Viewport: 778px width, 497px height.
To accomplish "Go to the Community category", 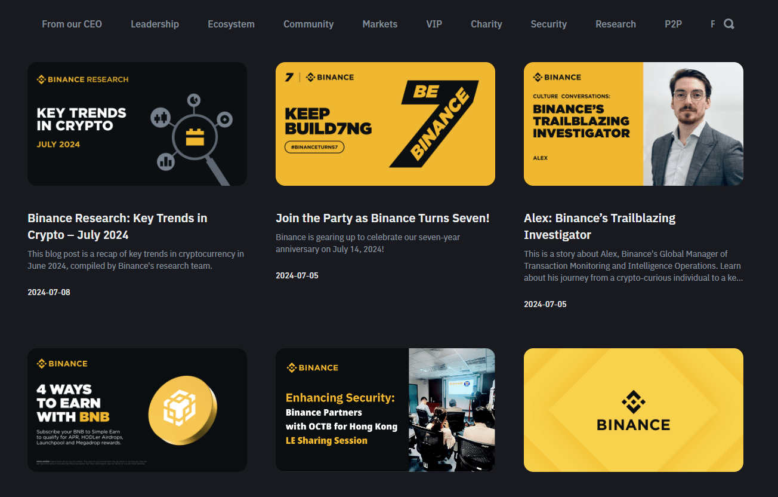I will (308, 24).
